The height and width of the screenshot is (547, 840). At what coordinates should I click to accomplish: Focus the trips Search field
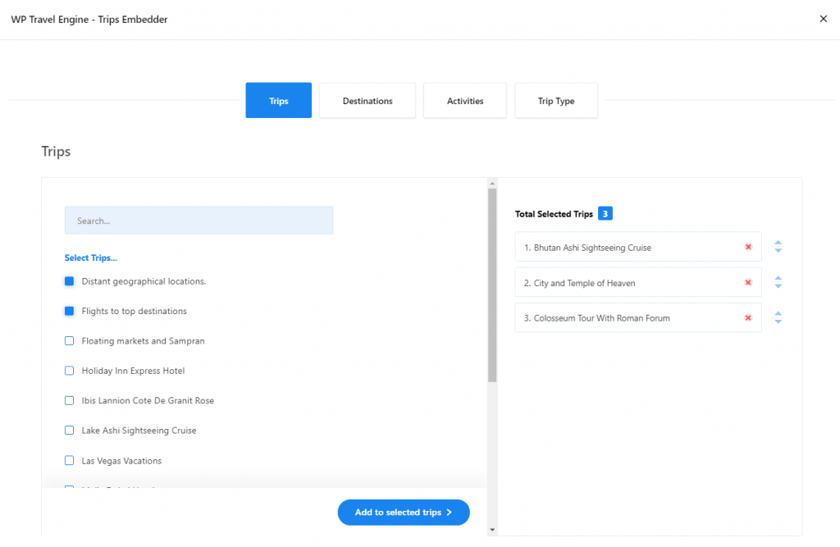click(199, 220)
